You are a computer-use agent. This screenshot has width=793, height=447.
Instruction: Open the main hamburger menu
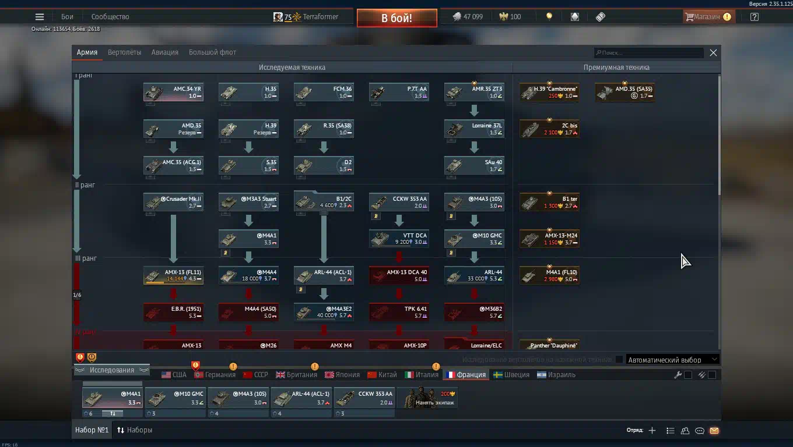40,17
